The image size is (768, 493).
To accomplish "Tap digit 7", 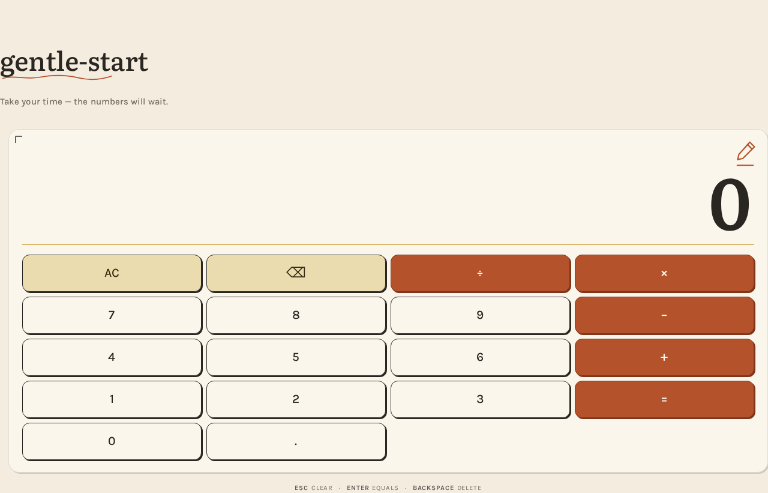I will tap(112, 315).
